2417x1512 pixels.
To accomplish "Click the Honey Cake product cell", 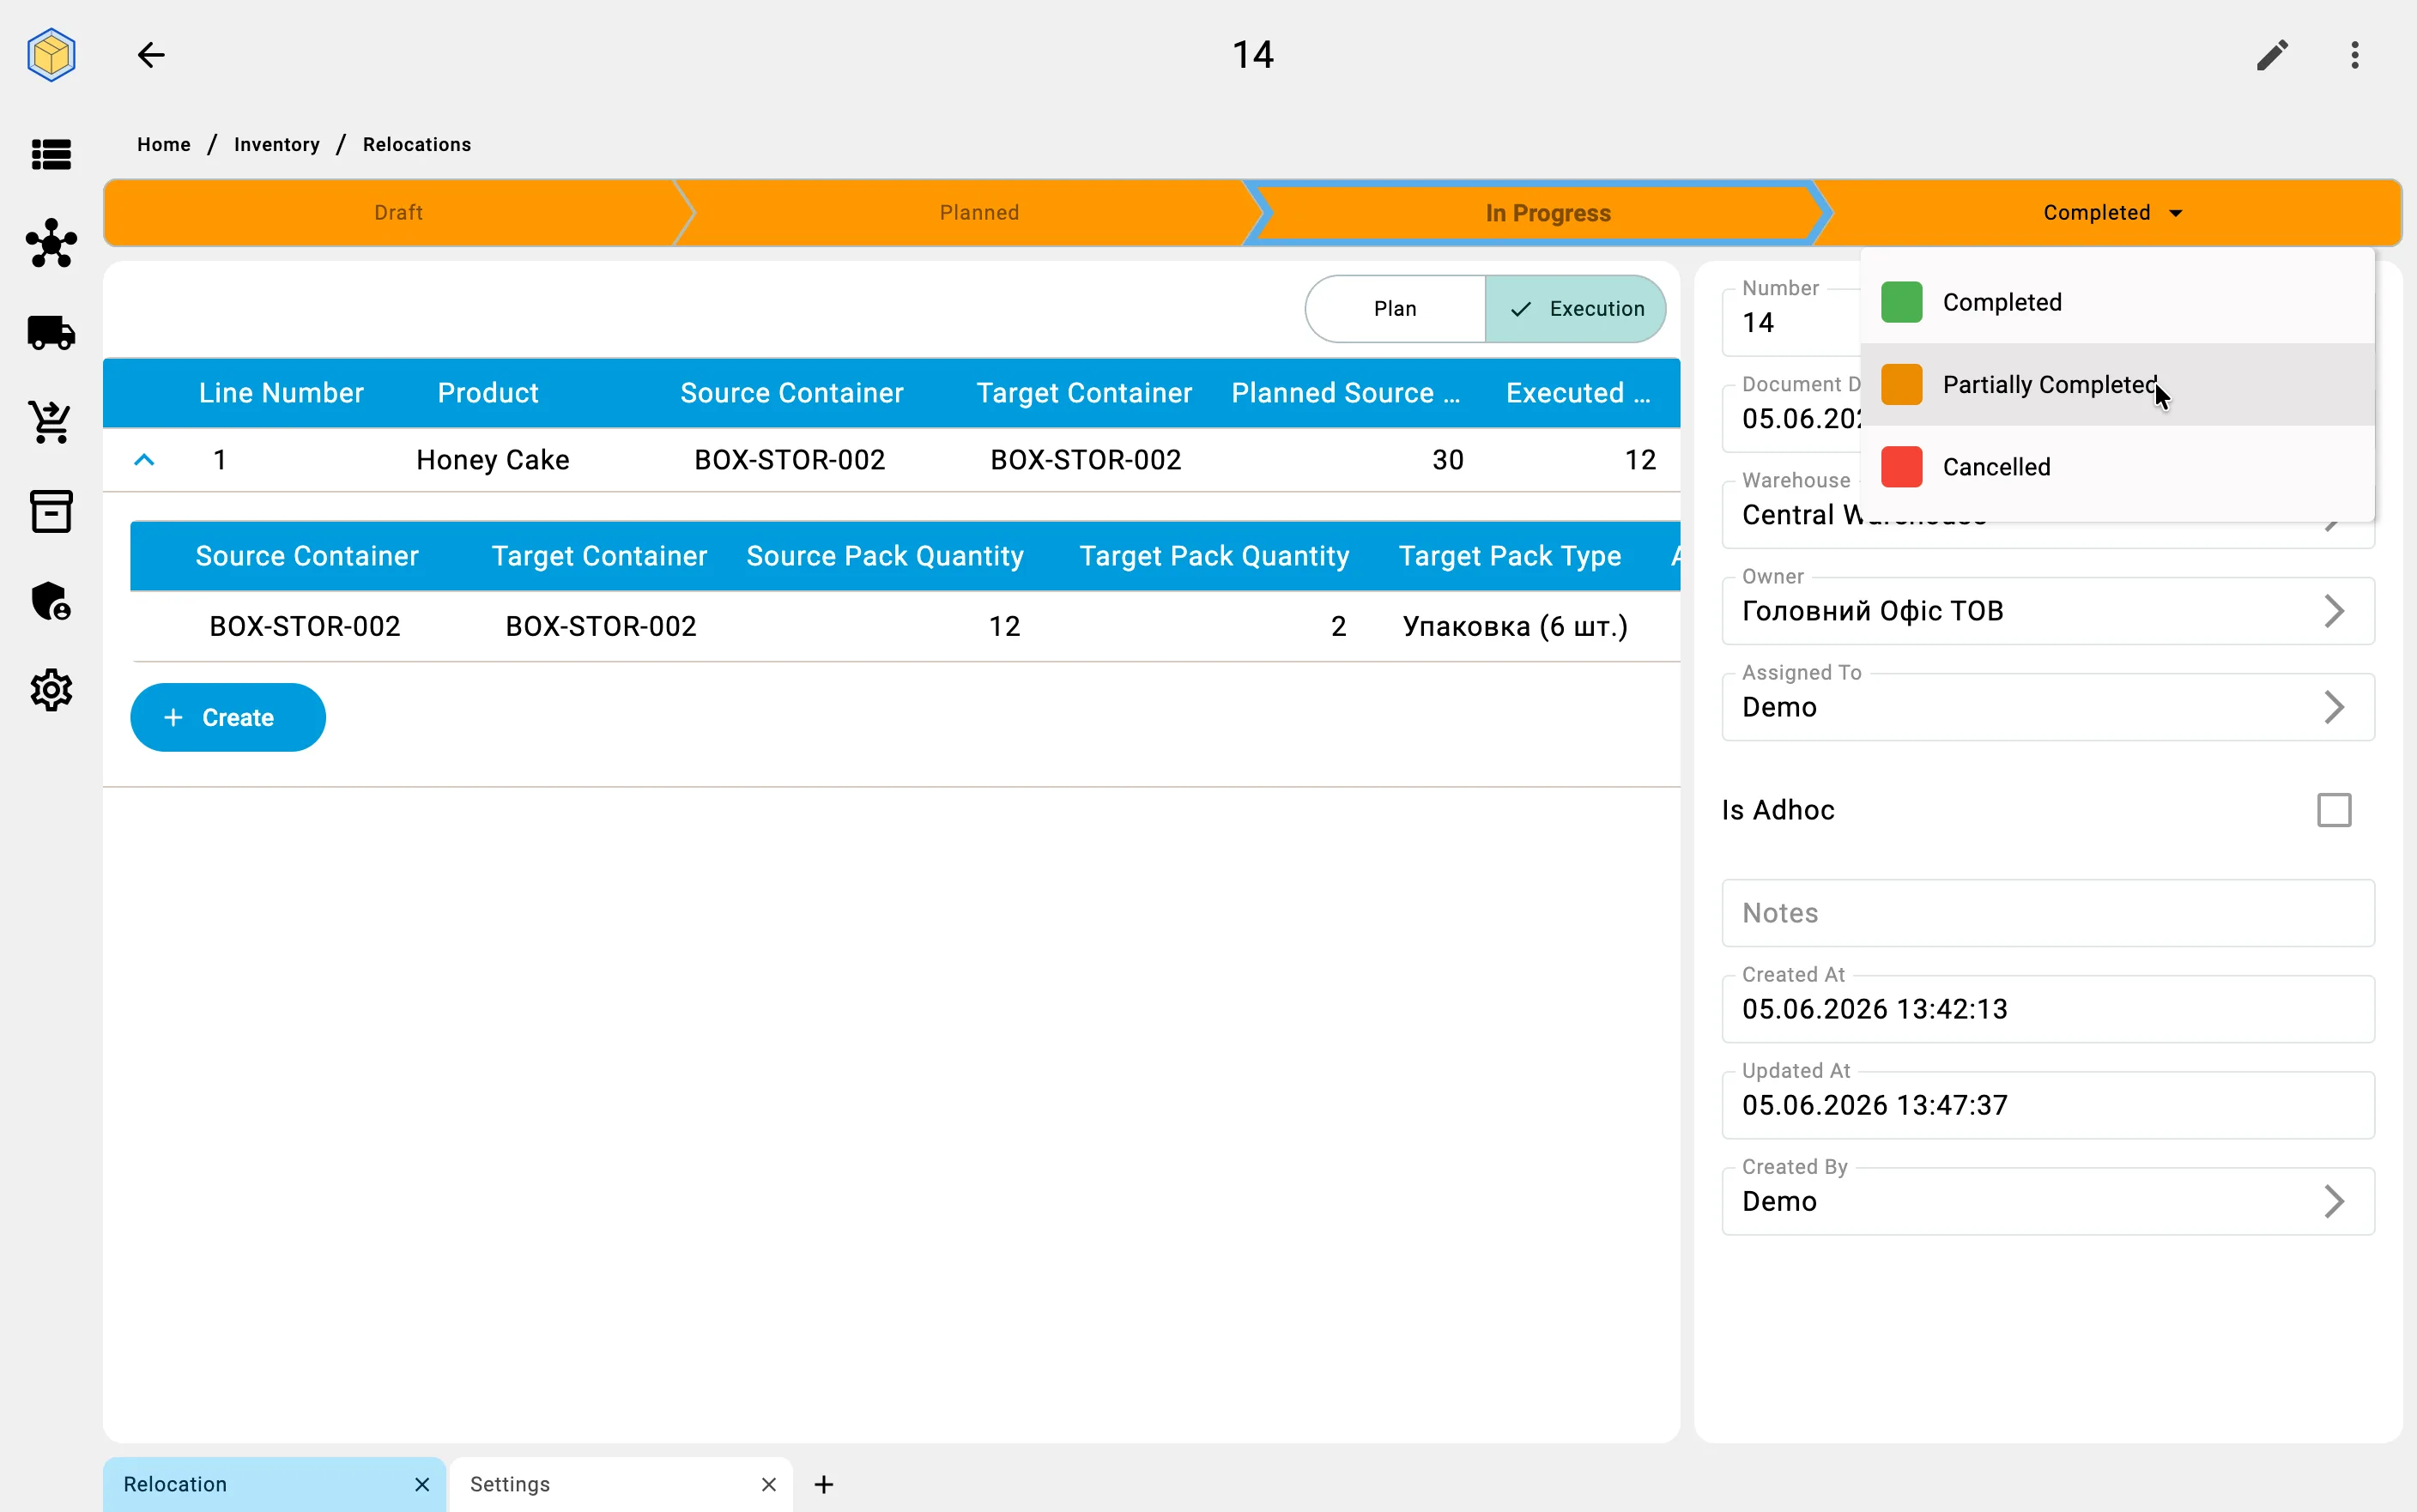I will [493, 460].
